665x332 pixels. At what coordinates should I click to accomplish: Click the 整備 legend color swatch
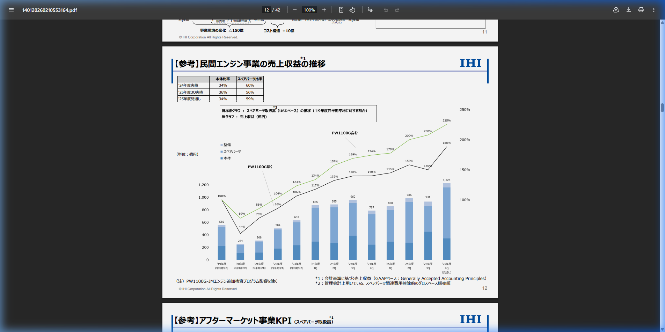(221, 145)
